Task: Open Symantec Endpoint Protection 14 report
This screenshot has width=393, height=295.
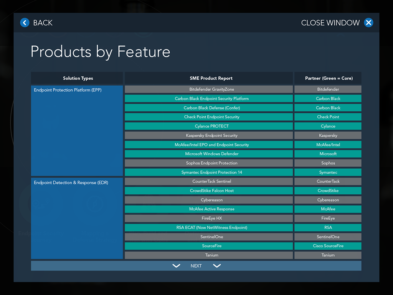Action: point(209,172)
